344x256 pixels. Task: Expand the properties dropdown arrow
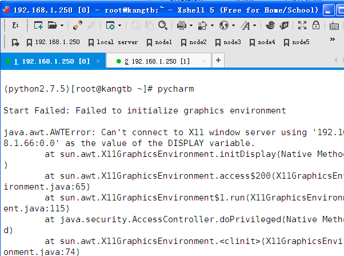click(119, 26)
